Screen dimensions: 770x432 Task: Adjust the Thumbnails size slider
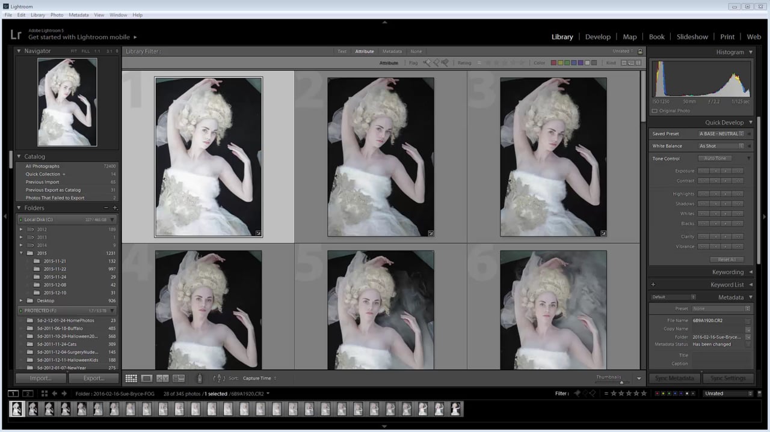(621, 382)
